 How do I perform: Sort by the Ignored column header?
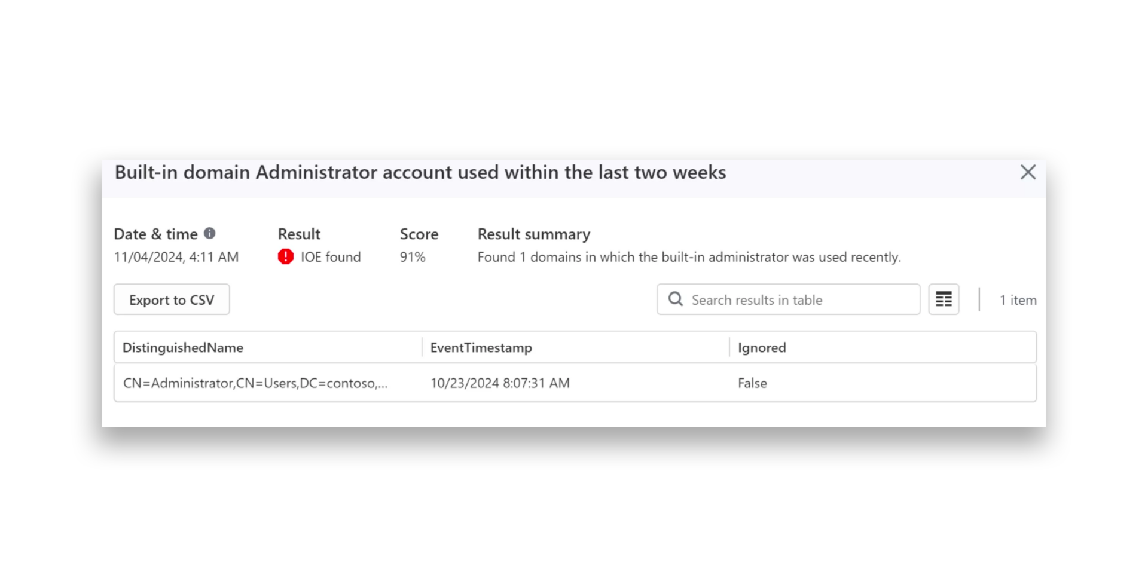[x=762, y=347]
